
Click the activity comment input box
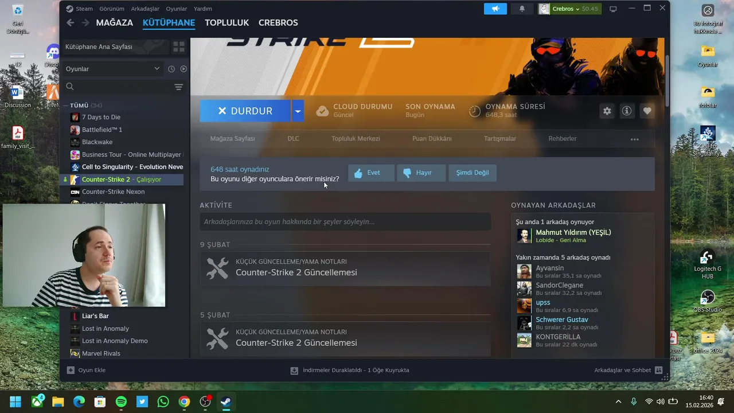(x=345, y=222)
